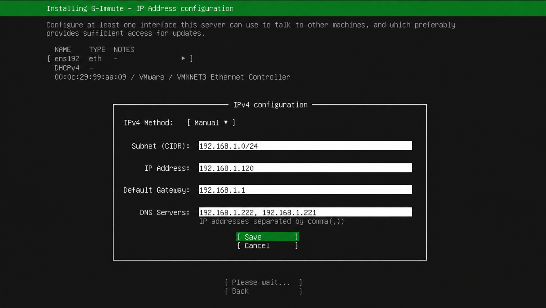The height and width of the screenshot is (308, 546).
Task: Focus the IP Address field
Action: click(305, 168)
